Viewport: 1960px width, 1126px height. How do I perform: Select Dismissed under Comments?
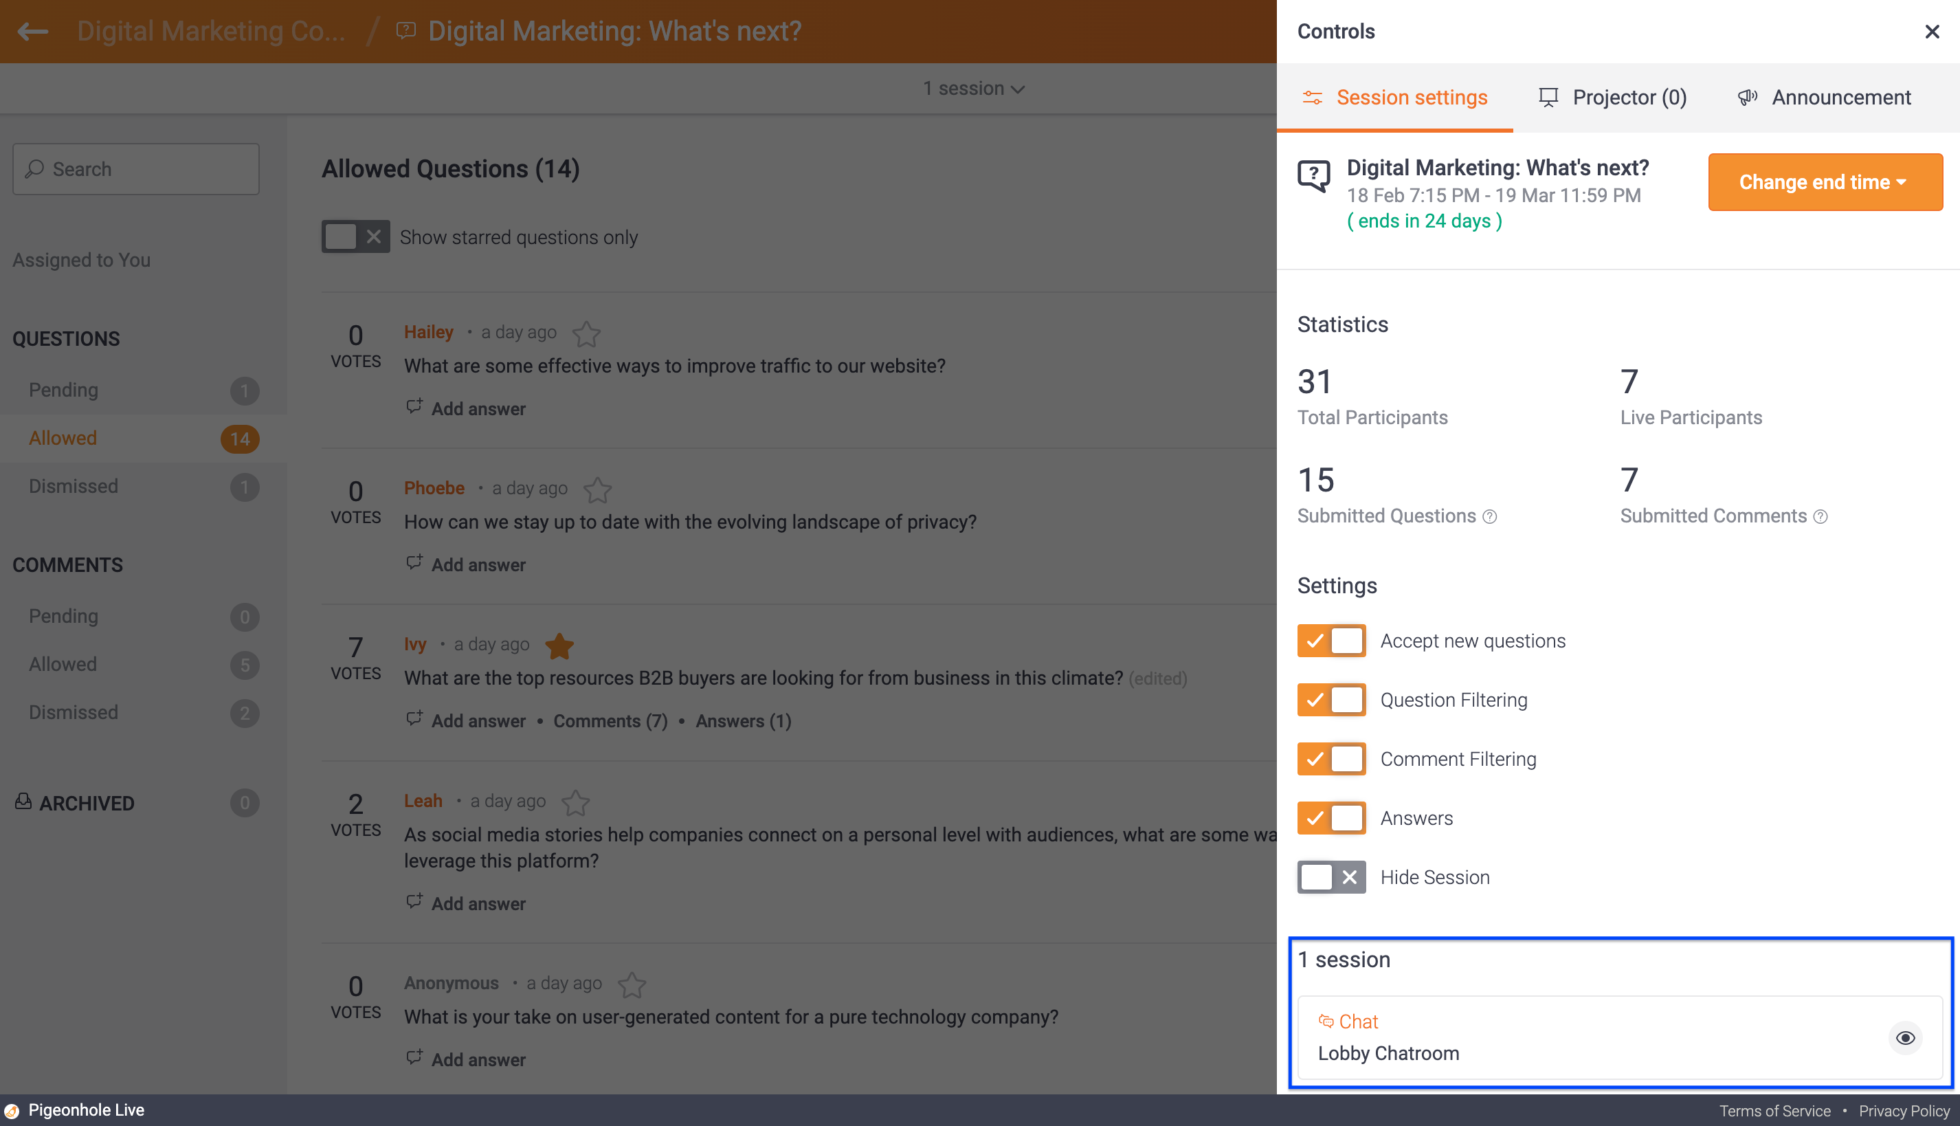click(x=143, y=712)
